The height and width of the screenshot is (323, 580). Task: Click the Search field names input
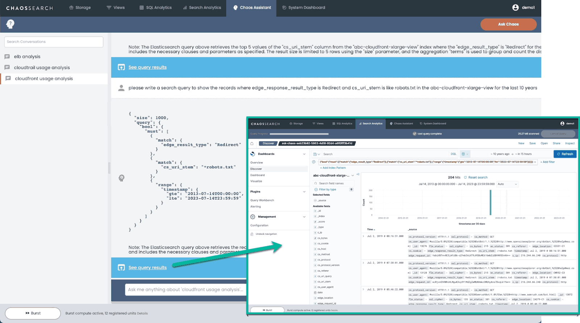click(333, 184)
